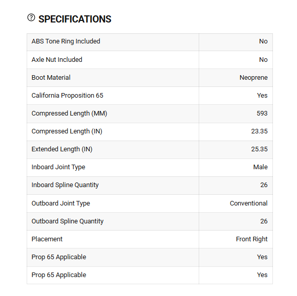The image size is (297, 296).
Task: Click the help question mark icon
Action: 31,17
